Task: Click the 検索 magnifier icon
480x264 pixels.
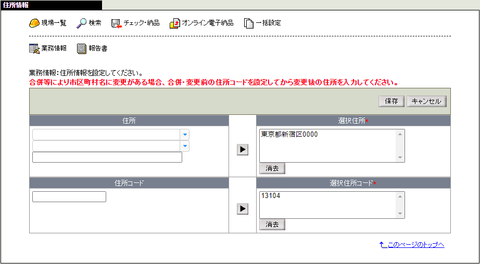Action: point(81,23)
